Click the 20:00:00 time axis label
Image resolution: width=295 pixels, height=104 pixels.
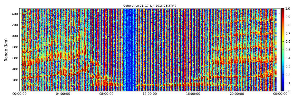pyautogui.click(x=237, y=94)
